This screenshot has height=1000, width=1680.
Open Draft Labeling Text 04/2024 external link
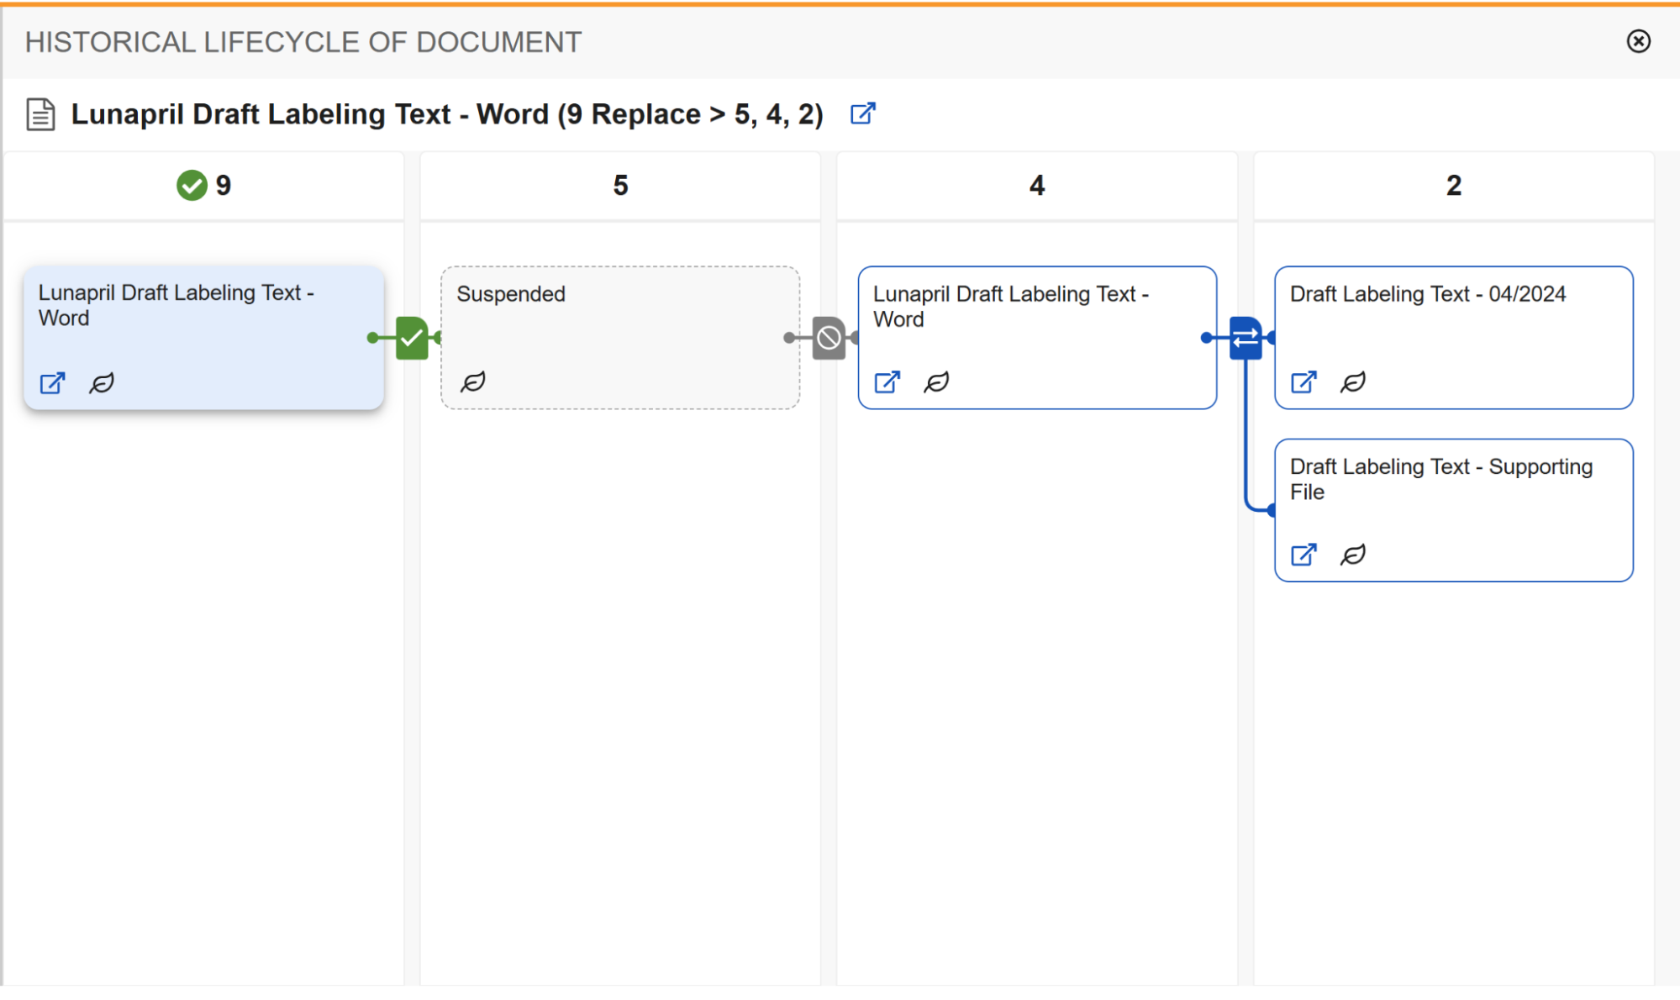point(1303,382)
